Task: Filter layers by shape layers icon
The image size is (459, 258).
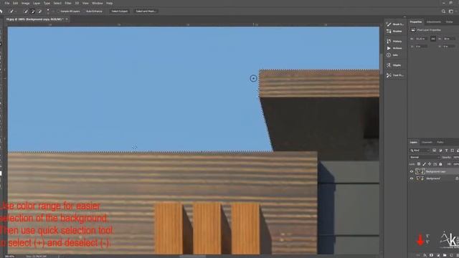Action: click(452, 150)
